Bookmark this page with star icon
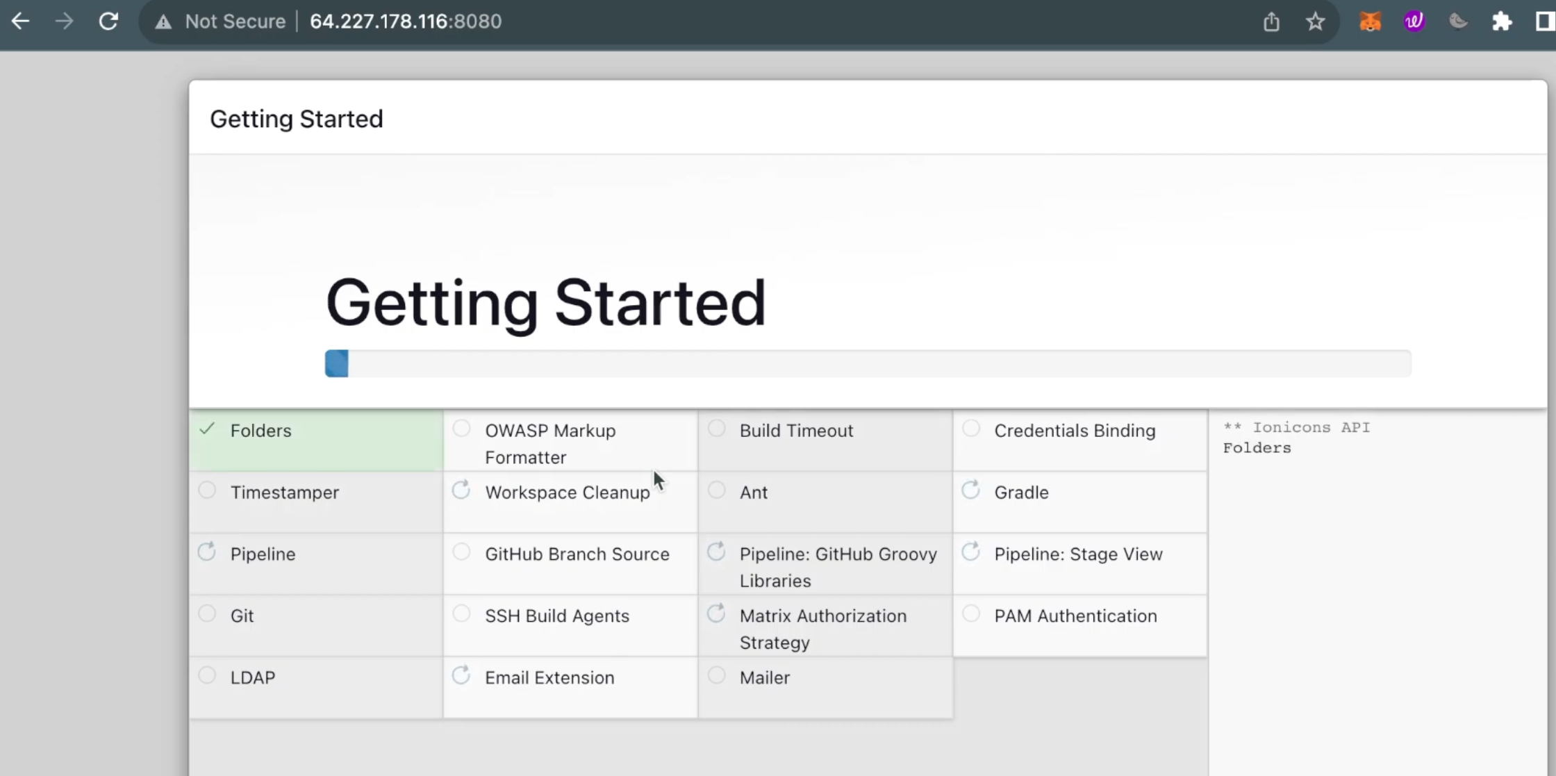This screenshot has width=1556, height=776. pos(1315,22)
